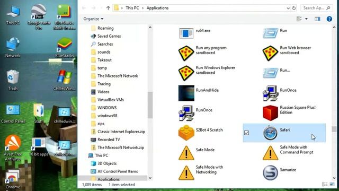
Task: Click file list scroll down arrow
Action: [334, 178]
